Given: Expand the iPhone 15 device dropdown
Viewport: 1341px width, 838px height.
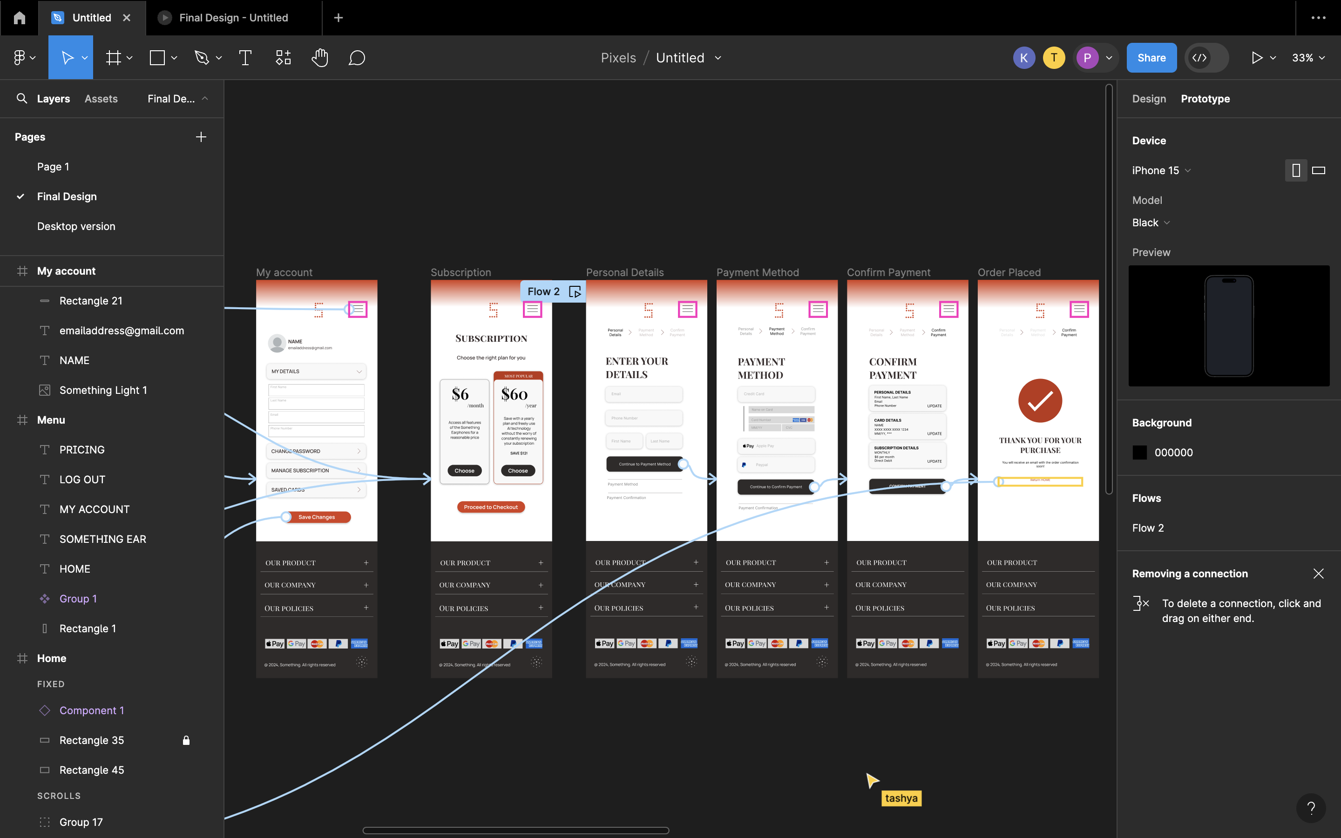Looking at the screenshot, I should (1161, 170).
